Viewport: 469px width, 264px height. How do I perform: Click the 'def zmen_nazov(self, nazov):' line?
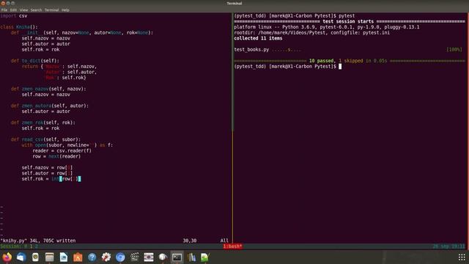click(x=48, y=89)
